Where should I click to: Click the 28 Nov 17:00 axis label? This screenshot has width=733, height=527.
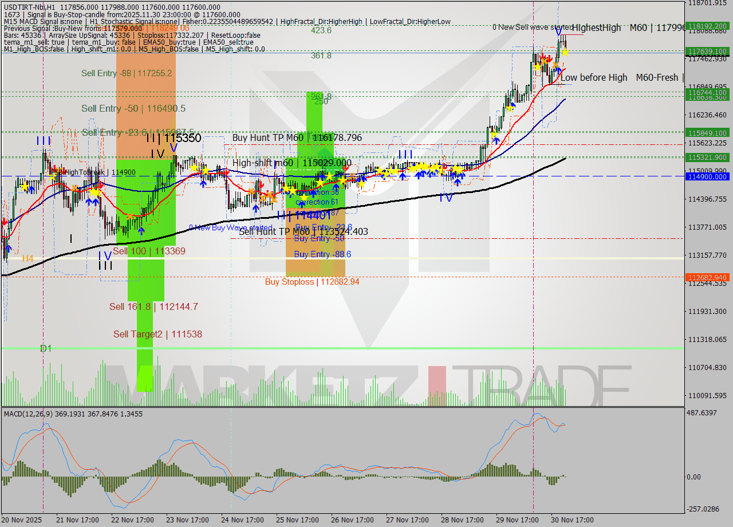[462, 520]
